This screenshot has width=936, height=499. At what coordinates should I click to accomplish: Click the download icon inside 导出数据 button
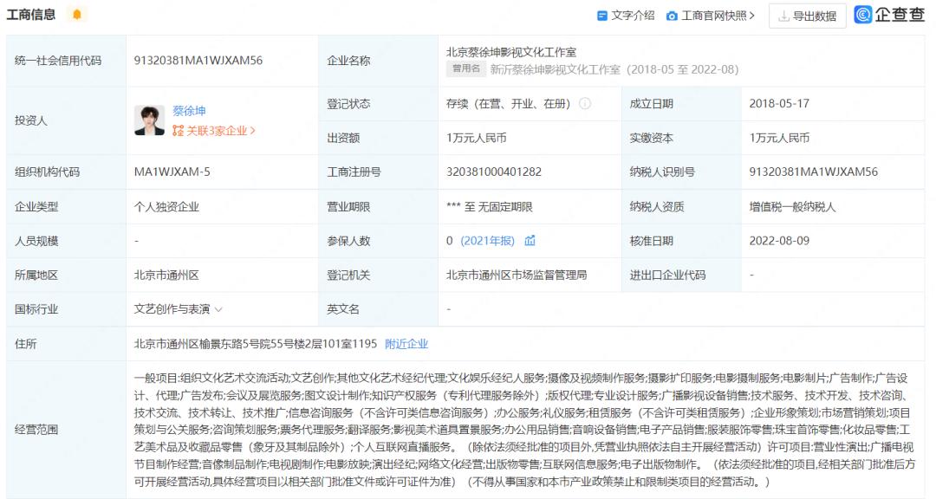[784, 16]
